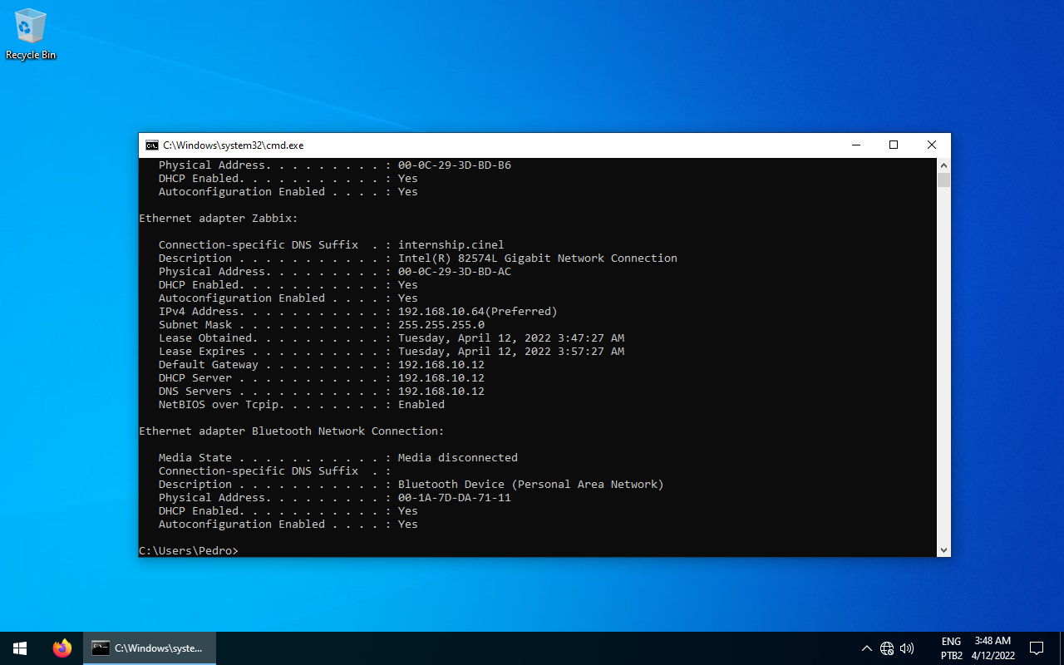Click the cmd.exe icon in the title bar
The height and width of the screenshot is (665, 1064).
click(151, 145)
